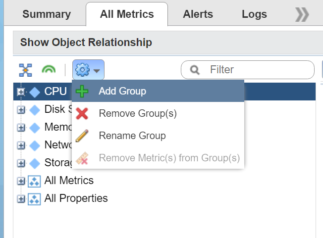The width and height of the screenshot is (323, 238).
Task: Open the gear group actions dropdown
Action: point(88,70)
